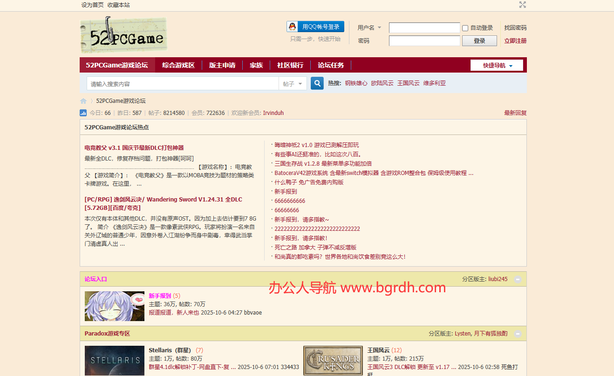Collapse the Paradox游戏专区 section
The image size is (614, 376).
point(518,333)
